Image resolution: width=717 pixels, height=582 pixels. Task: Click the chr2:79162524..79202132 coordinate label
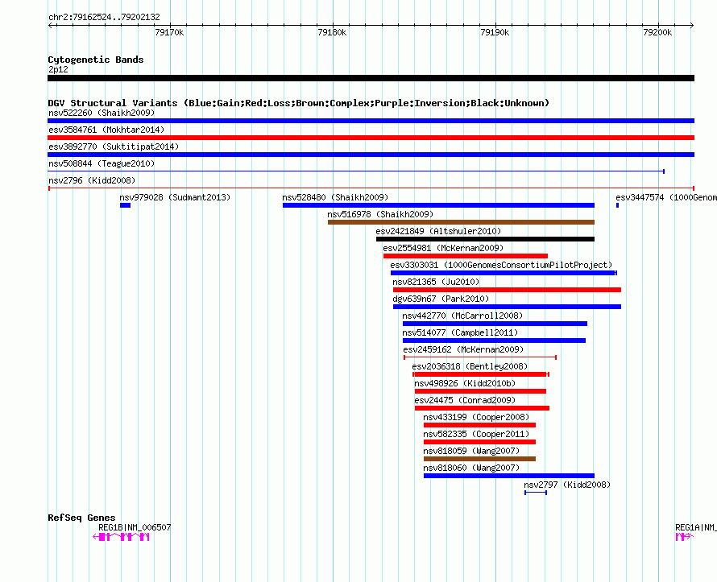(x=104, y=17)
